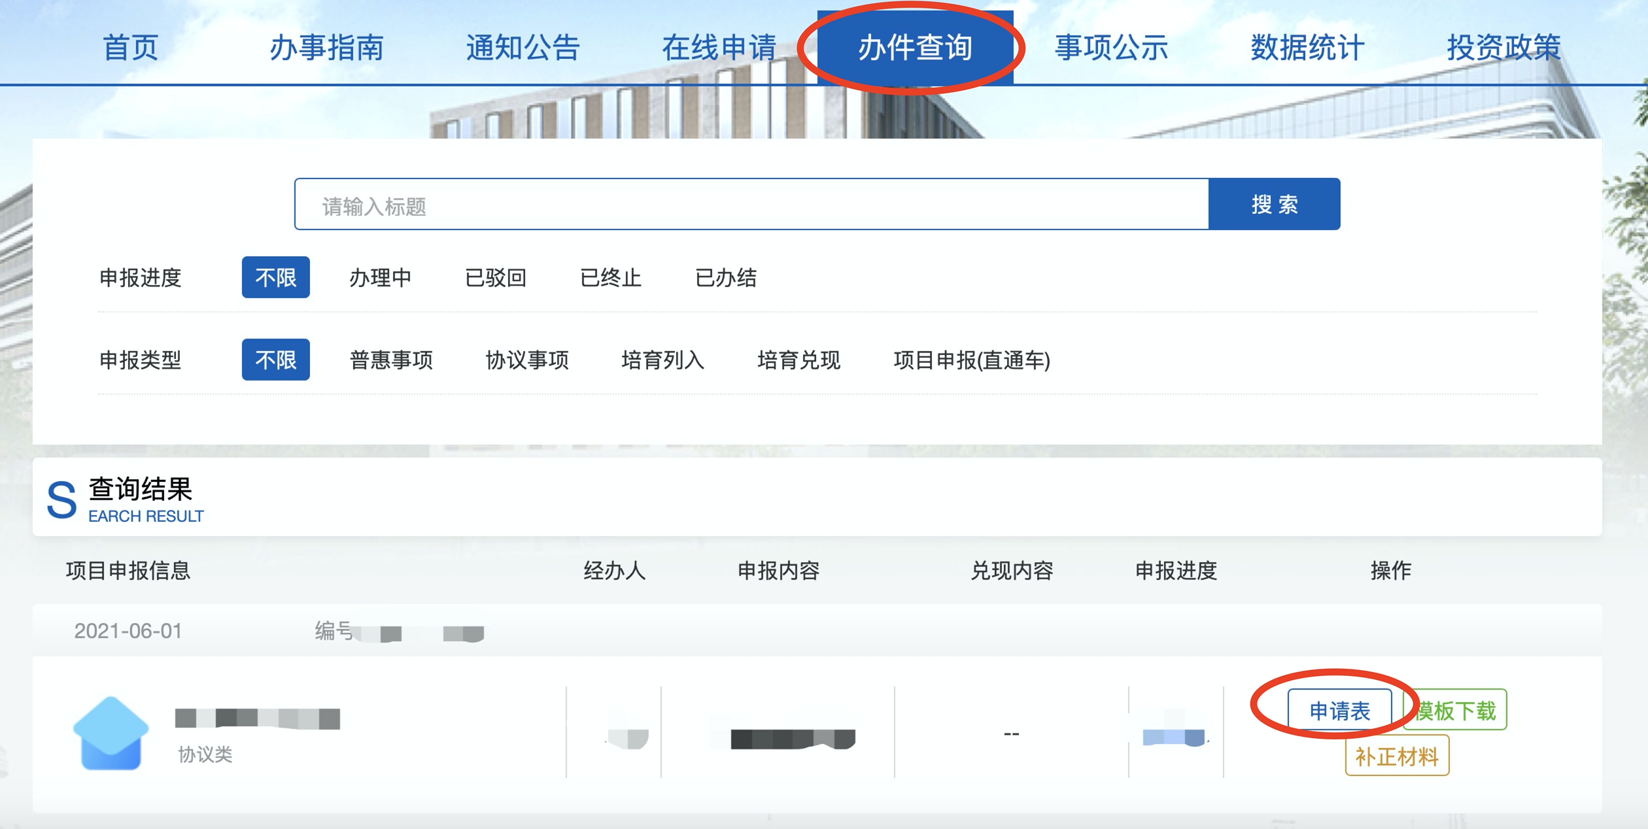Viewport: 1648px width, 829px height.
Task: Click the 申报进度 column header
Action: pyautogui.click(x=1176, y=571)
